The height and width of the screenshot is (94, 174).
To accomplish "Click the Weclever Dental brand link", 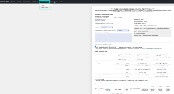I will tap(5, 2).
